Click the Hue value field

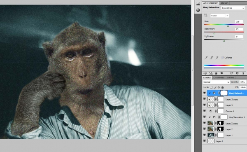pyautogui.click(x=239, y=22)
